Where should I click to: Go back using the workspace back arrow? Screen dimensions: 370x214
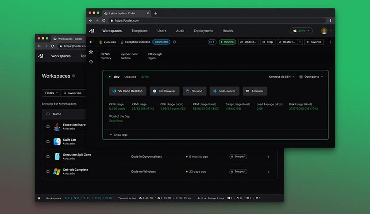pos(91,42)
